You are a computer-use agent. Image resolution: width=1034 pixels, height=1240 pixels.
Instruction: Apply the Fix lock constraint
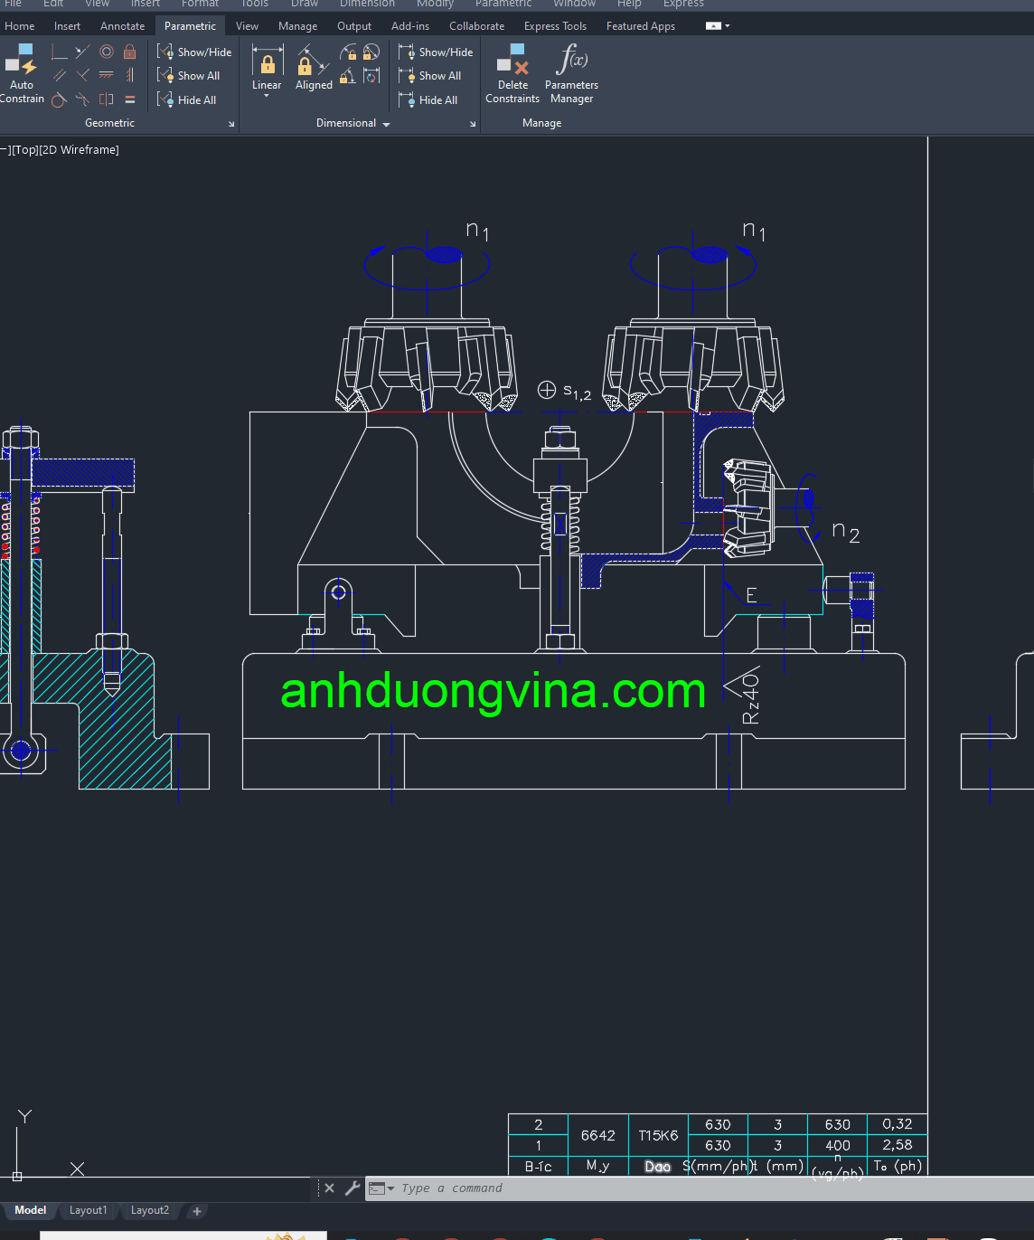click(x=129, y=52)
